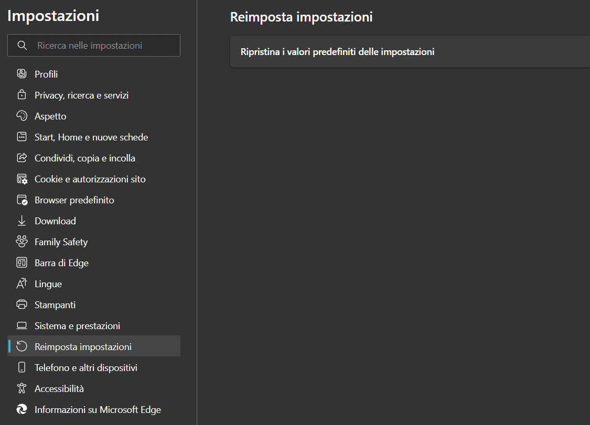
Task: Open Telefono e altri dispositivi section
Action: (86, 368)
